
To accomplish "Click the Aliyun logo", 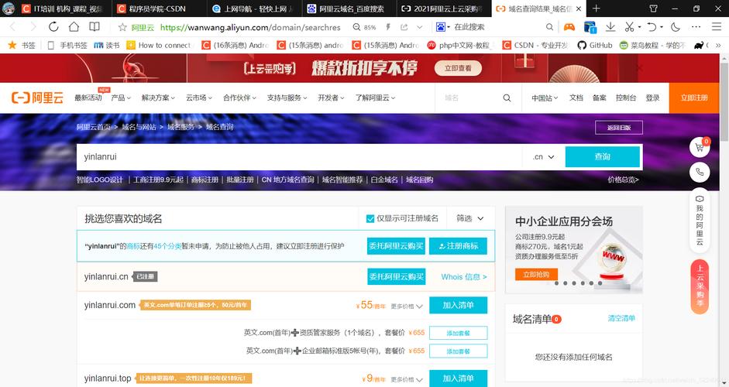I will tap(37, 98).
